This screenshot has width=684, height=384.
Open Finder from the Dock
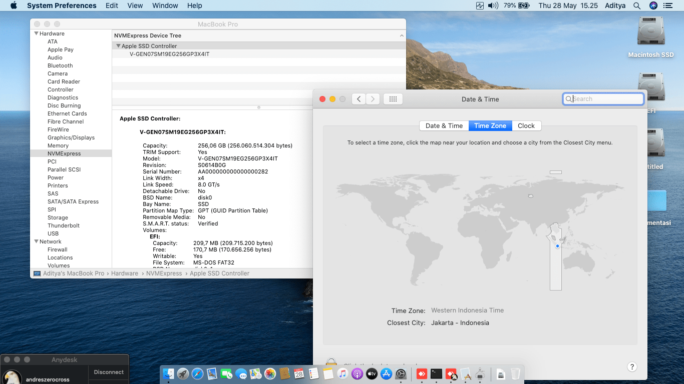point(169,373)
